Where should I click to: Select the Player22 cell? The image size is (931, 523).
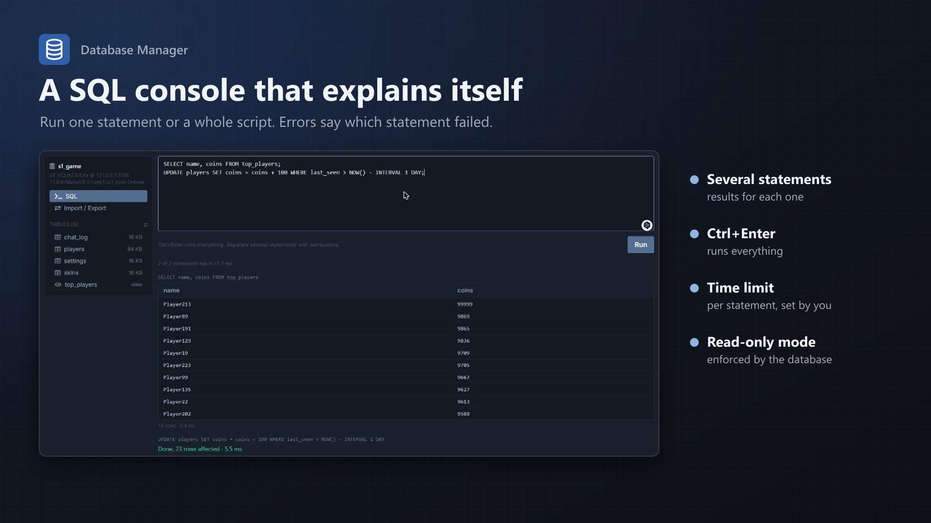tap(176, 401)
